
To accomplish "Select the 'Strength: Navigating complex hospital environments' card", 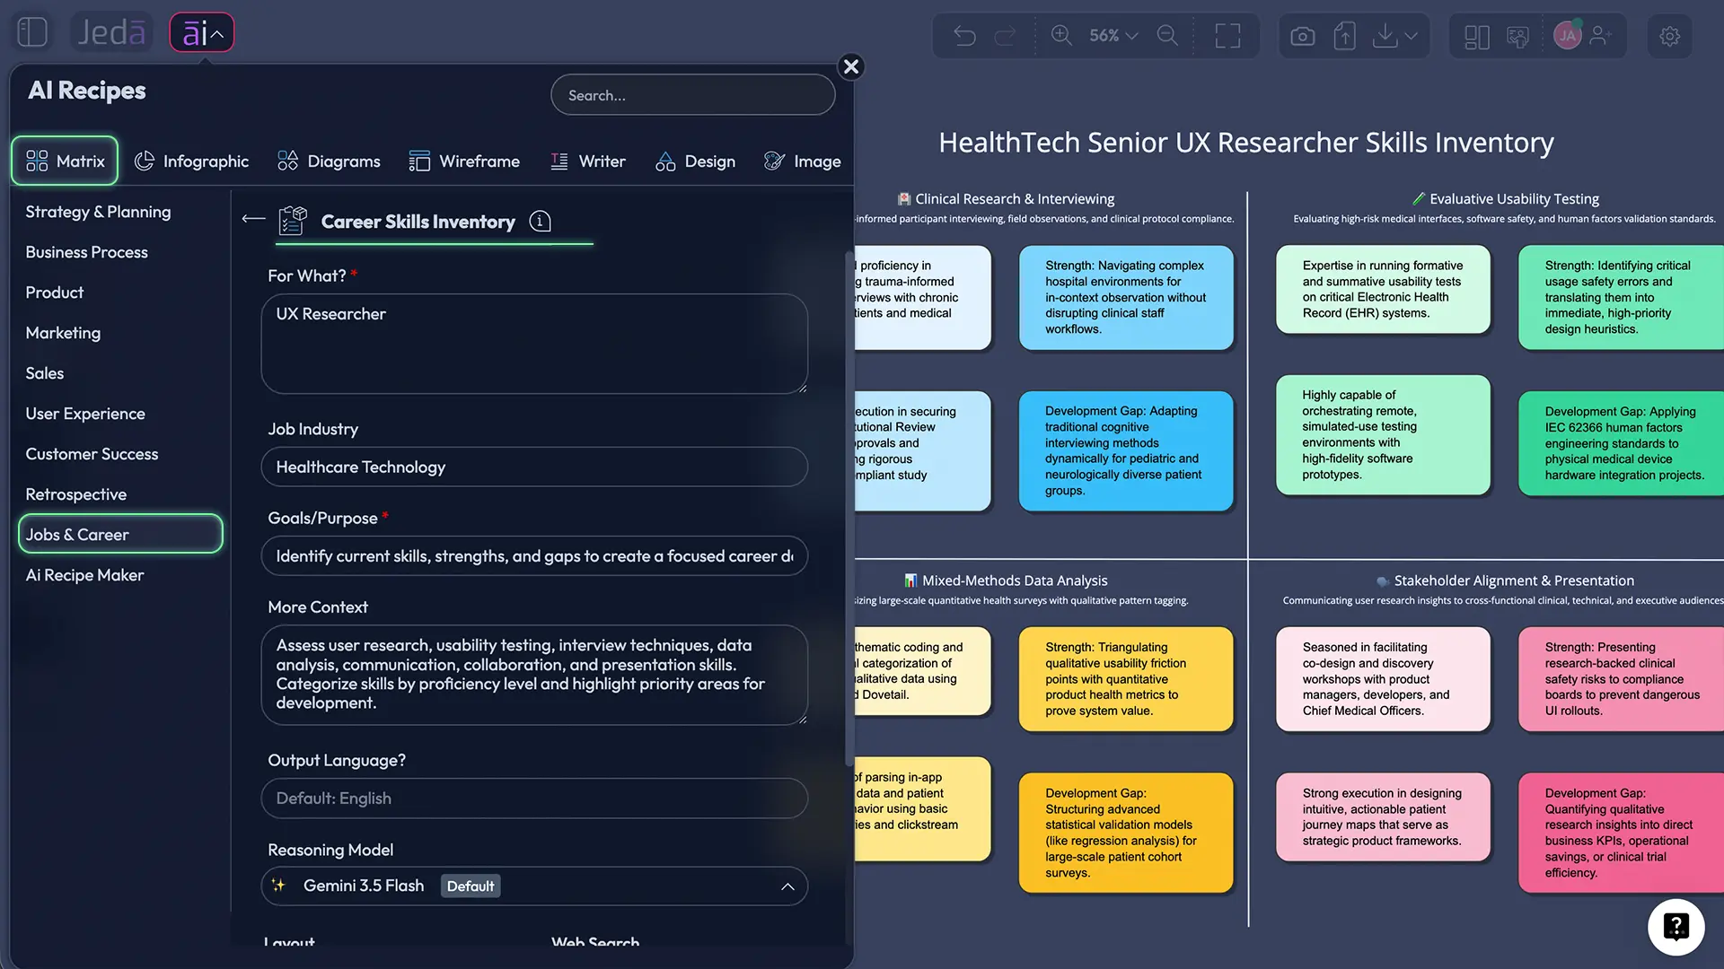I will [1126, 298].
